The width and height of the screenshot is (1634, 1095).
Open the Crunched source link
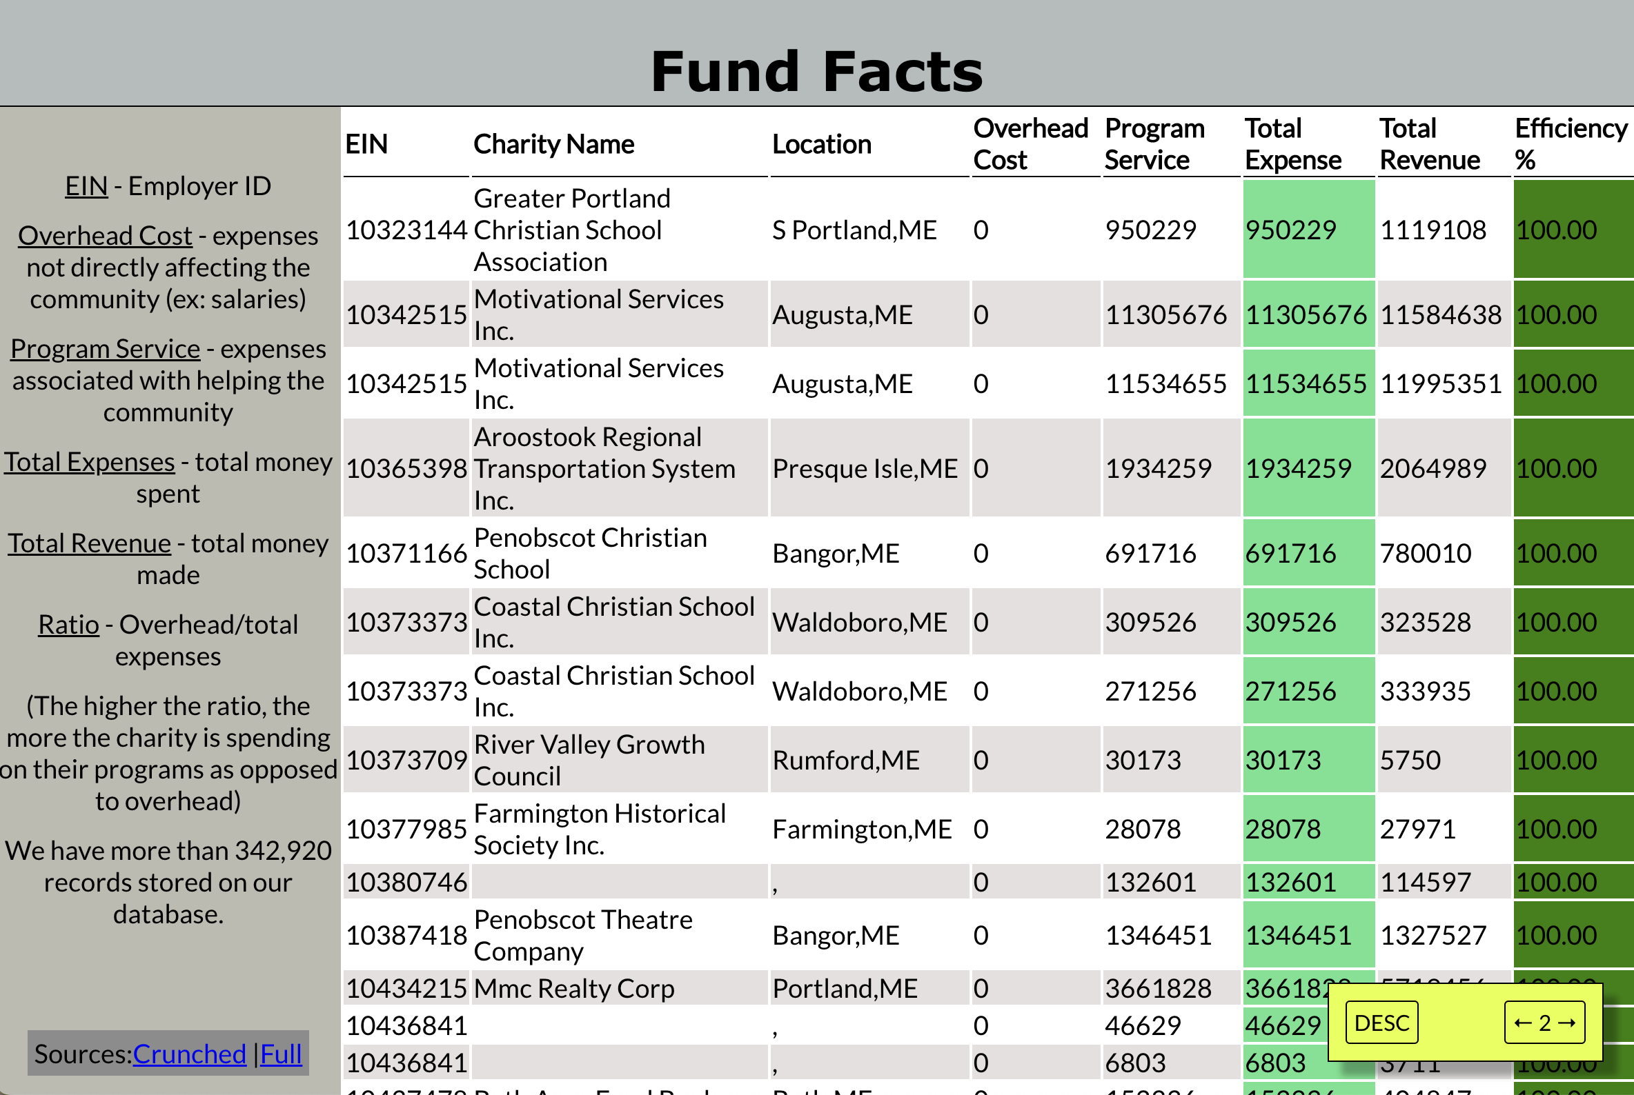pos(188,1054)
